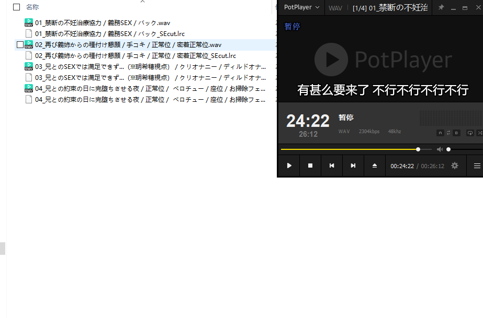Click the B repeat marker icon
This screenshot has width=483, height=318.
coord(457,133)
